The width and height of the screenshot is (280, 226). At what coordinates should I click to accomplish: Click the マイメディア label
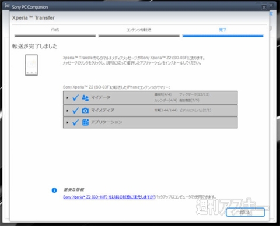103,110
